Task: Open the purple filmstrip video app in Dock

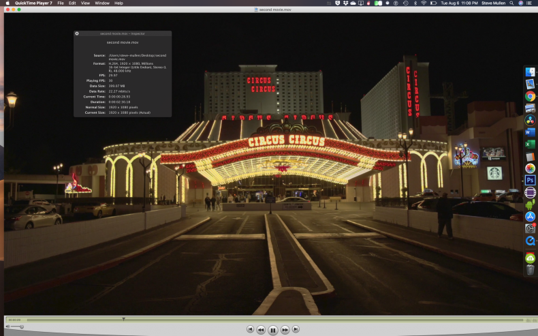Action: (x=530, y=192)
